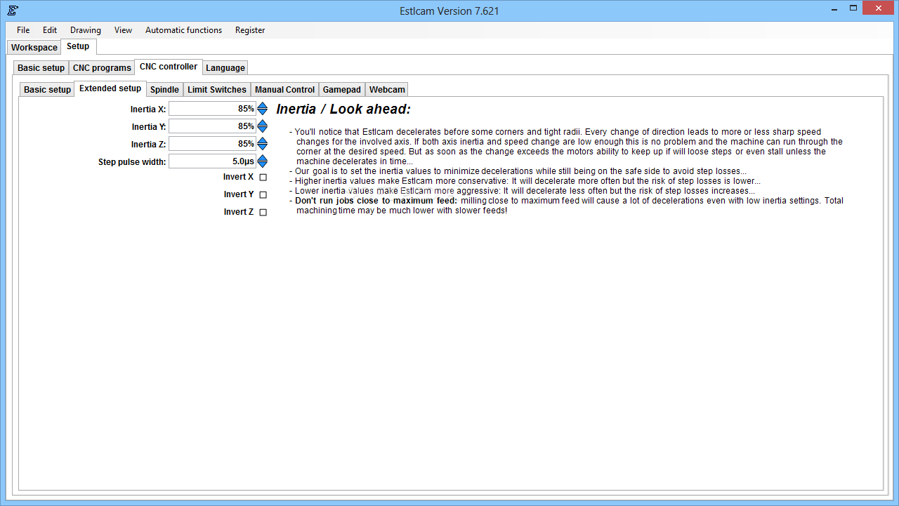Screen dimensions: 899x506
Task: Click the bold 'Don't run jobs close to maximum feed:' text
Action: (376, 201)
